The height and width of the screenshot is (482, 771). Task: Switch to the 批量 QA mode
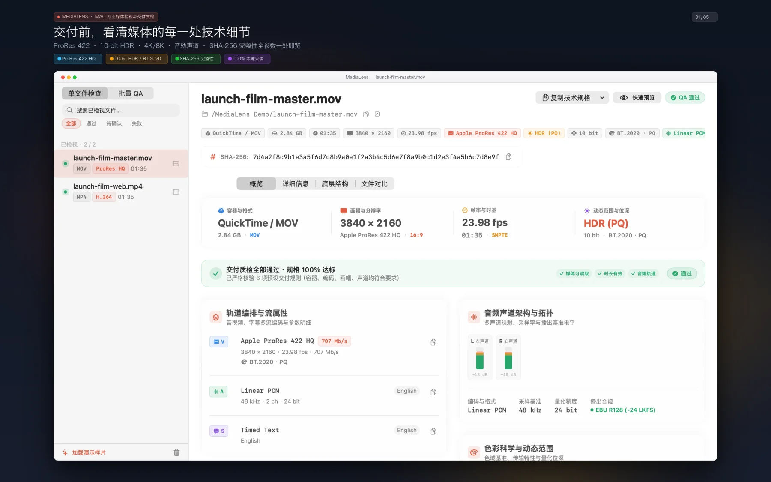(x=131, y=93)
